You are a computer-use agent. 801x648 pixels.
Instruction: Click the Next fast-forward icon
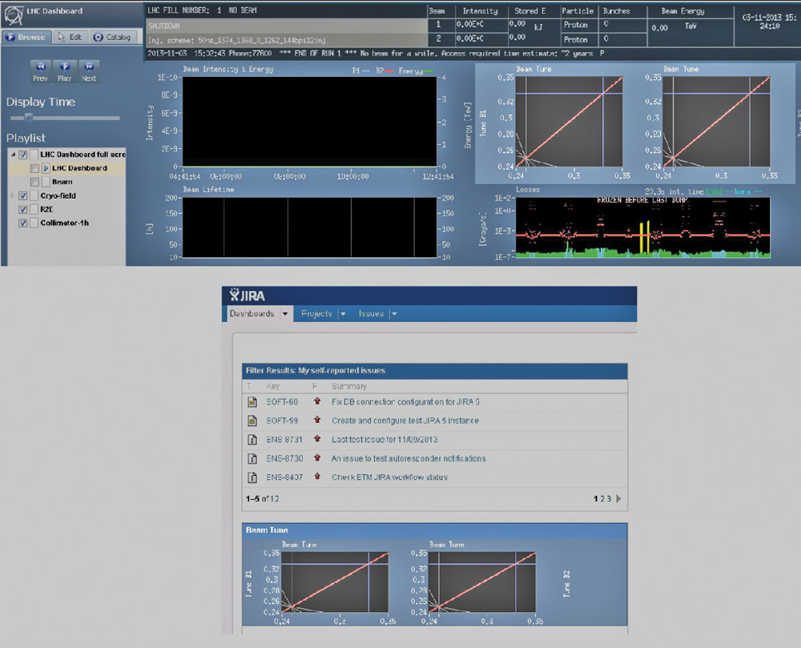89,66
